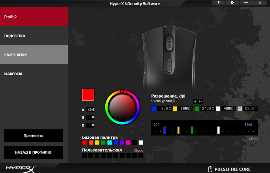The height and width of the screenshot is (173, 270).
Task: Pick red from the base palette
Action: click(85, 142)
